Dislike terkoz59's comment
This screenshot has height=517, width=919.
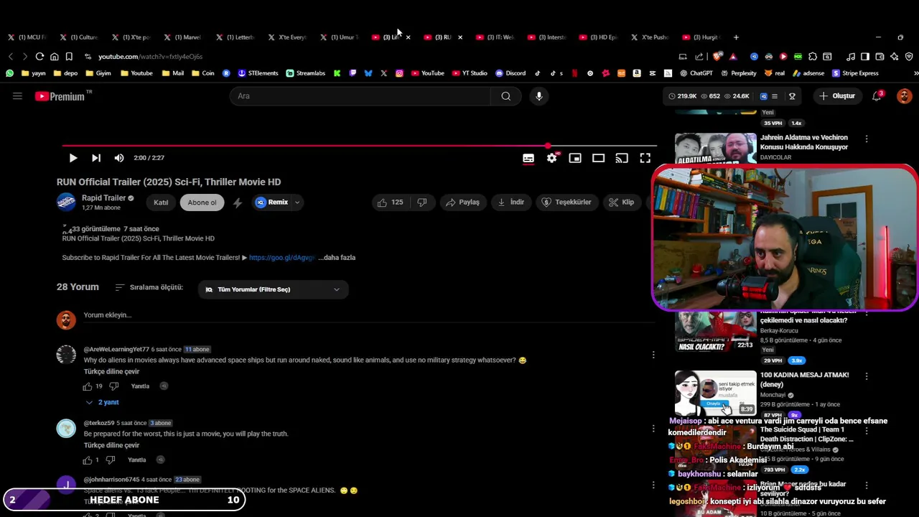pyautogui.click(x=111, y=460)
